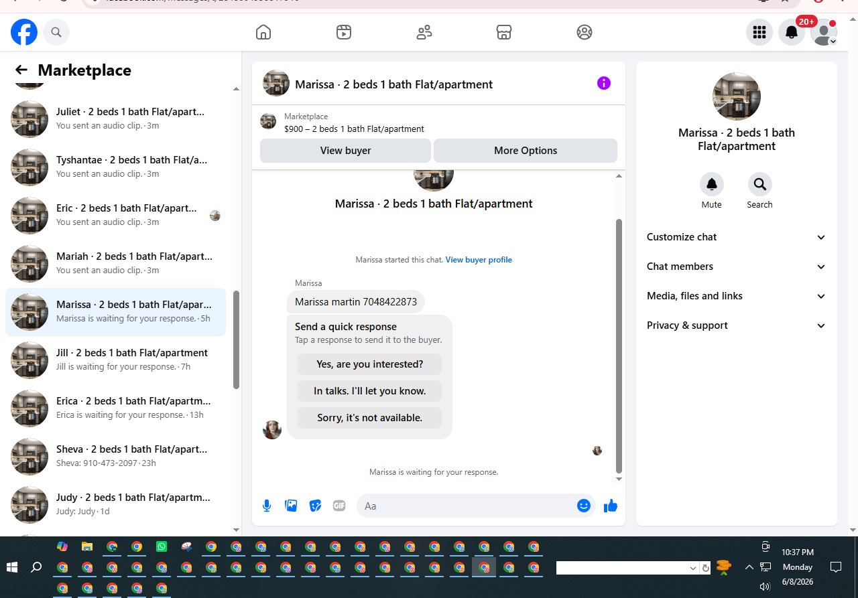The height and width of the screenshot is (598, 858).
Task: Open the GIF picker icon
Action: 339,506
